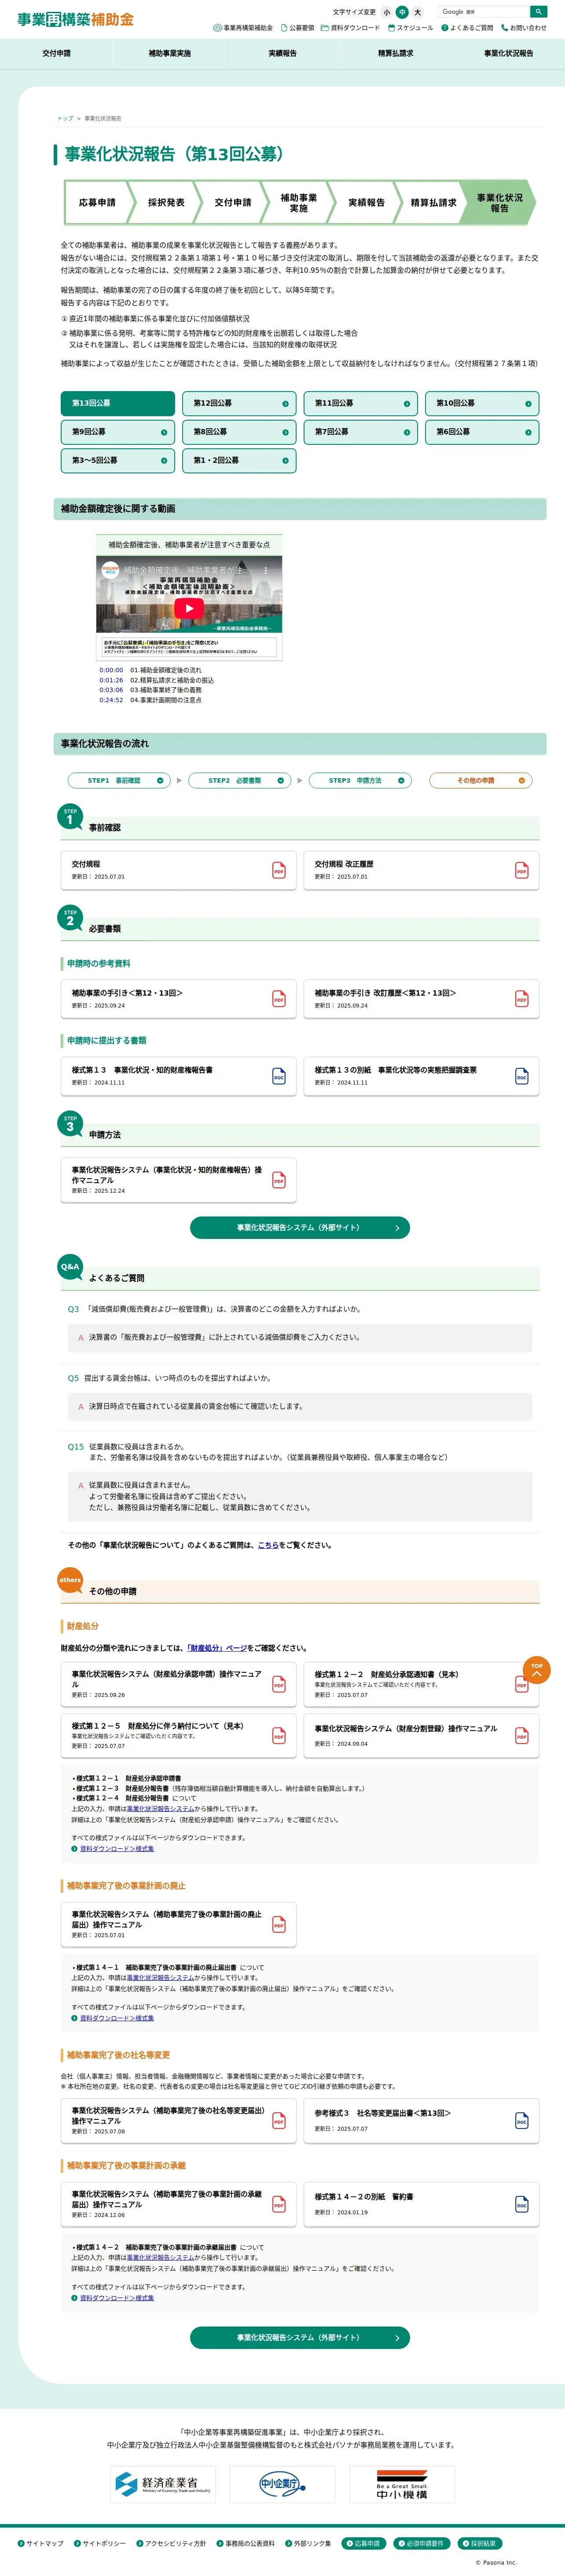565x2576 pixels.
Task: Download 様式第13の別紙 DOC icon
Action: click(x=522, y=1076)
